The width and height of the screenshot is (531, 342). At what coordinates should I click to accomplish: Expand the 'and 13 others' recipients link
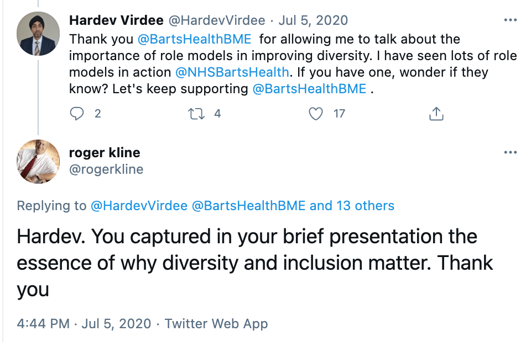[x=352, y=206]
